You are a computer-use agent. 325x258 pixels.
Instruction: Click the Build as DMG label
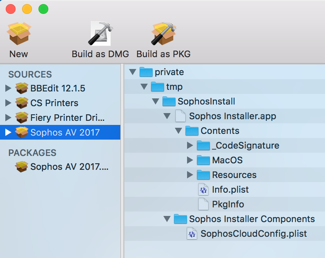pyautogui.click(x=100, y=54)
